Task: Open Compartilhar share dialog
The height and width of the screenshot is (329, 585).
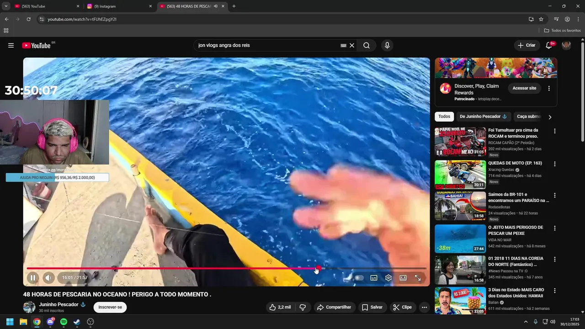Action: click(334, 307)
